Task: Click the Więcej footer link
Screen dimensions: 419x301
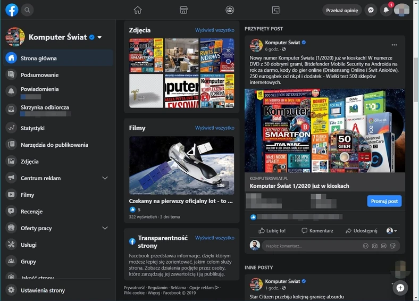Action: (154, 293)
